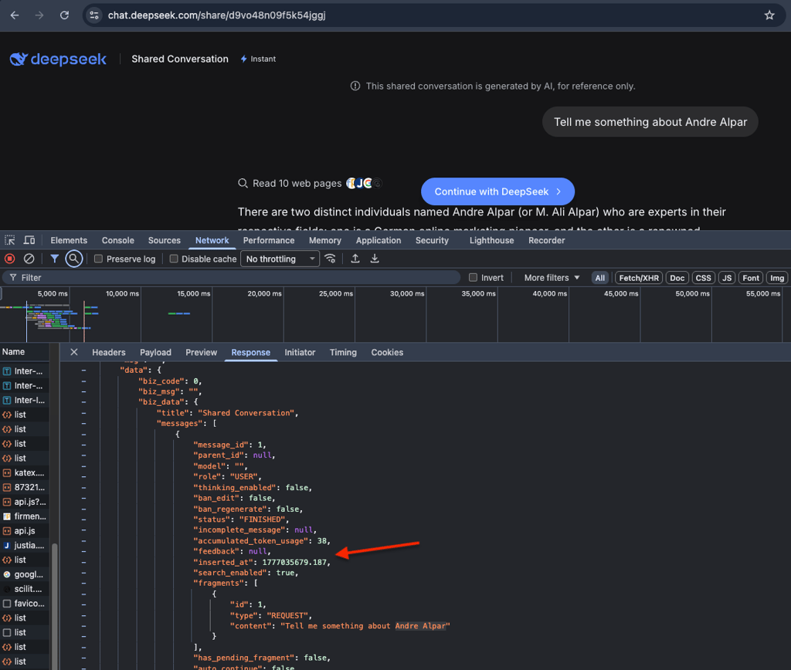Screen dimensions: 791x670
Task: Select the 87321 script request row
Action: 25,487
